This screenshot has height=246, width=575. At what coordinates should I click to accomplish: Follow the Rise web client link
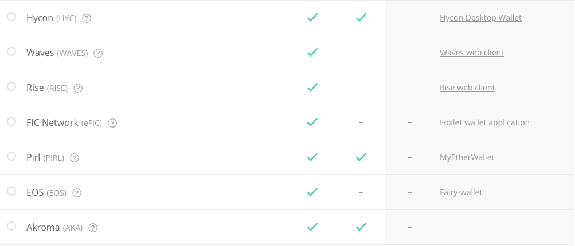click(467, 88)
